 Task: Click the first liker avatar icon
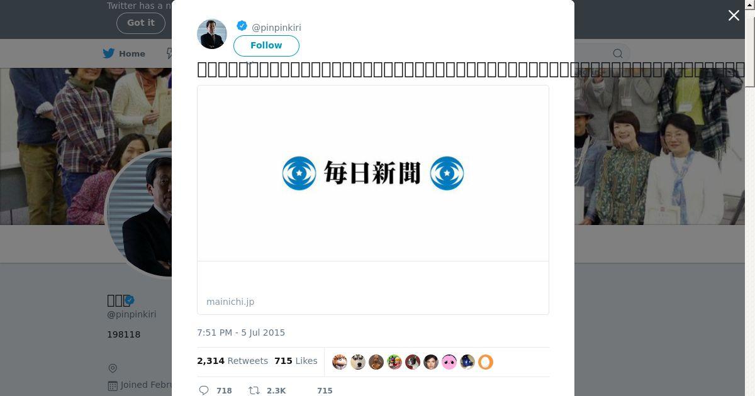pyautogui.click(x=340, y=362)
